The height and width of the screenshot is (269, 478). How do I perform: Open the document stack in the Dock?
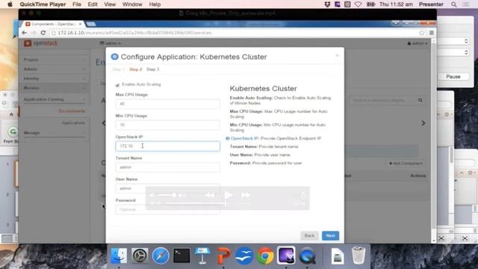tap(338, 256)
